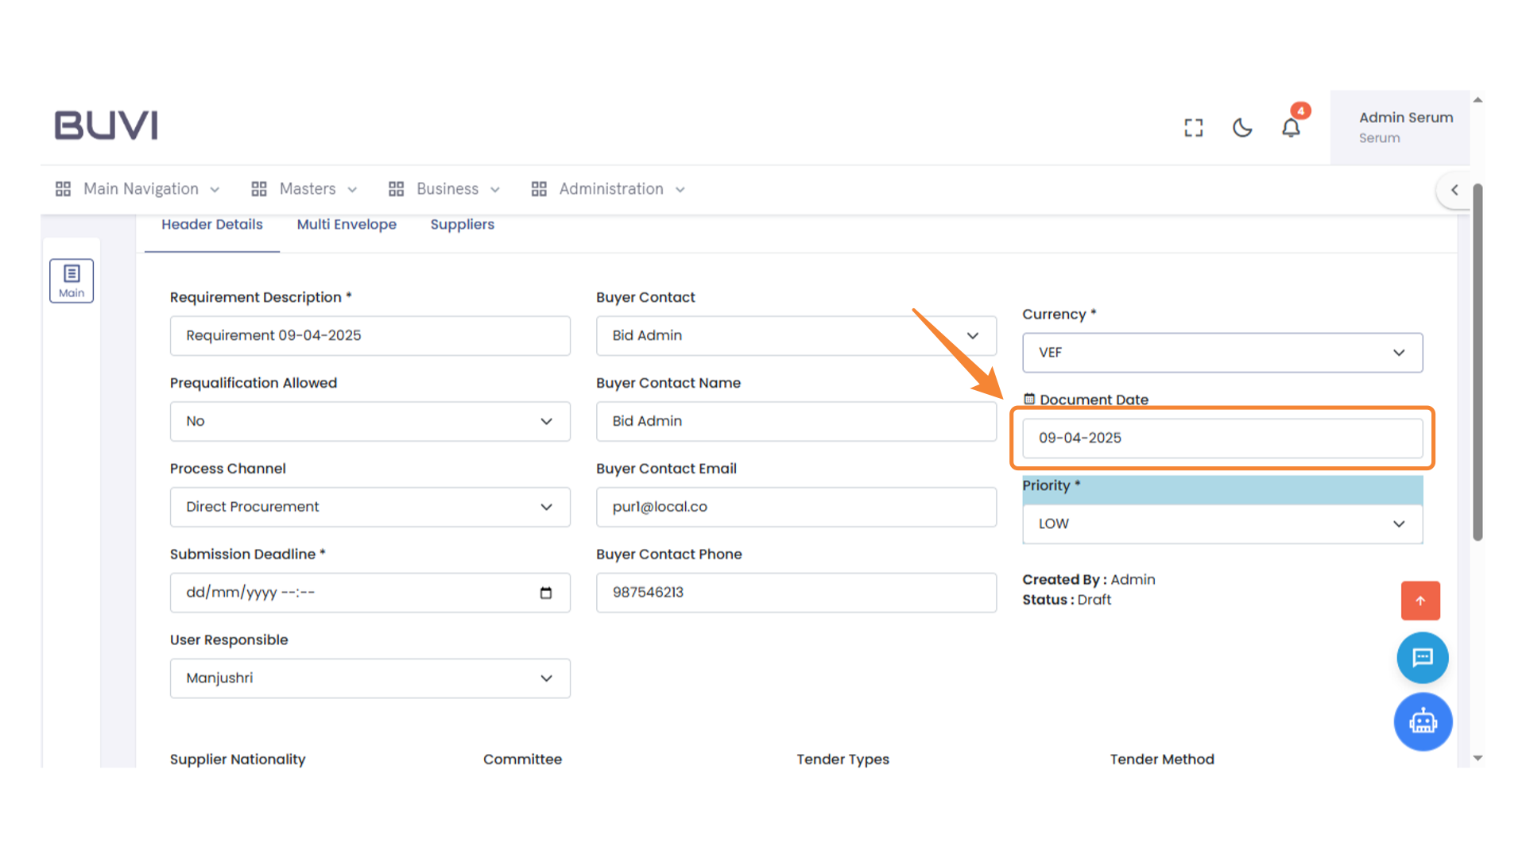The width and height of the screenshot is (1526, 858).
Task: Open the Priority LOW dropdown
Action: (1222, 524)
